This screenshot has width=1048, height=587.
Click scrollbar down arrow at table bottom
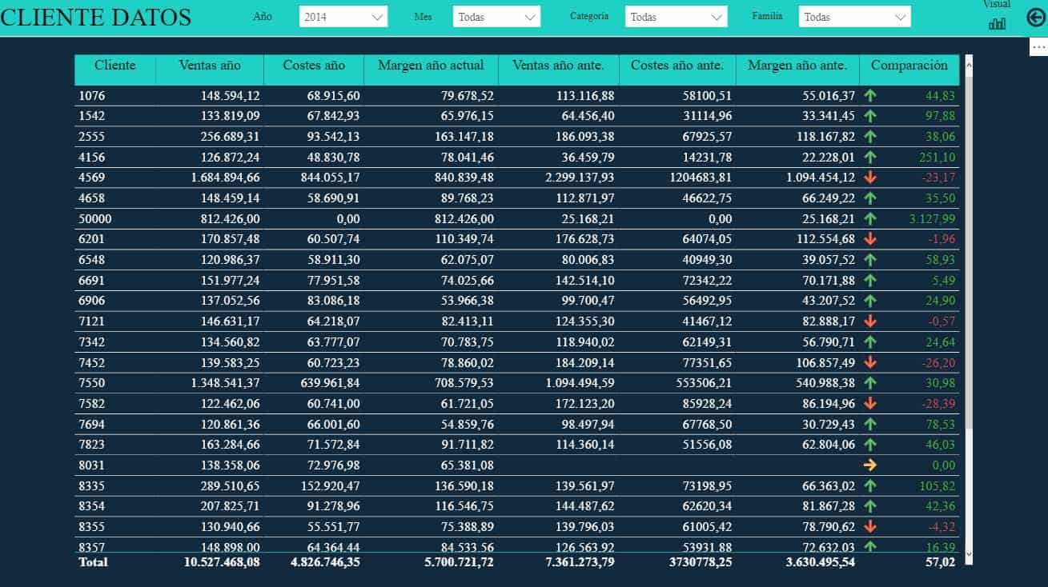tap(969, 553)
